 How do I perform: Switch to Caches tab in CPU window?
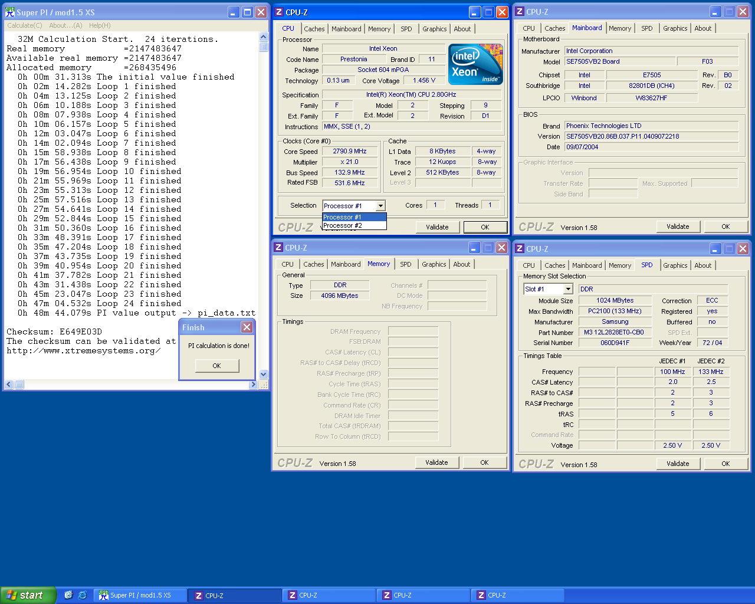[x=314, y=29]
